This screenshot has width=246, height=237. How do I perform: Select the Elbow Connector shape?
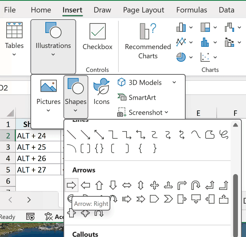(113, 135)
